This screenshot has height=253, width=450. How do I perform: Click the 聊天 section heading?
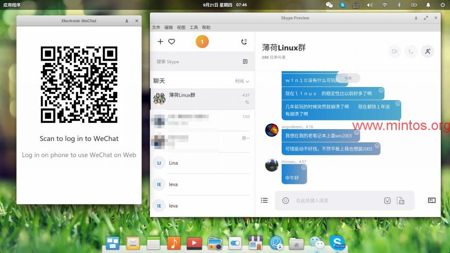159,81
